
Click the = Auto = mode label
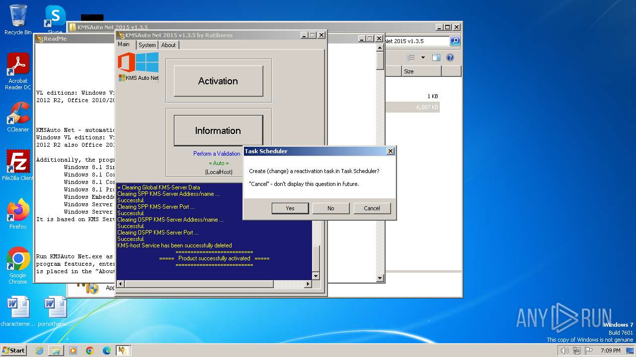219,163
